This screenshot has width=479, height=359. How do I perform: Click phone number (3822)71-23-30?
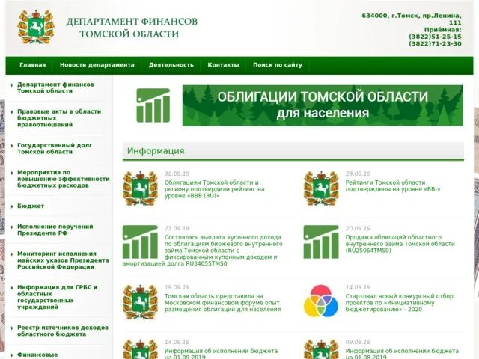435,43
